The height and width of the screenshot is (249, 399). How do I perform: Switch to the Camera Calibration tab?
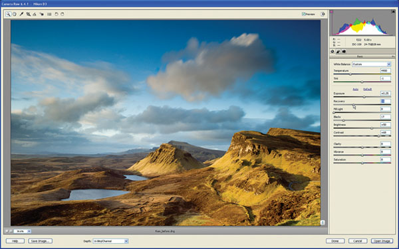click(x=344, y=51)
